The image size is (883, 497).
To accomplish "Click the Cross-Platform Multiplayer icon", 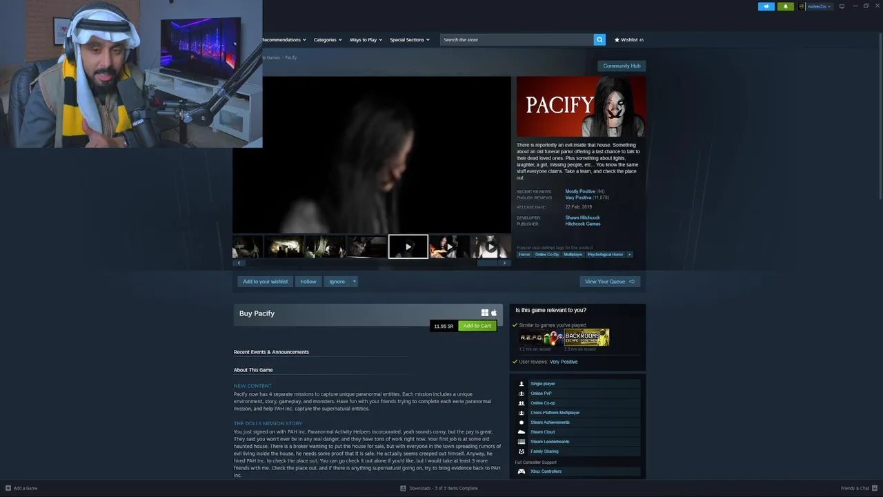I will click(522, 413).
